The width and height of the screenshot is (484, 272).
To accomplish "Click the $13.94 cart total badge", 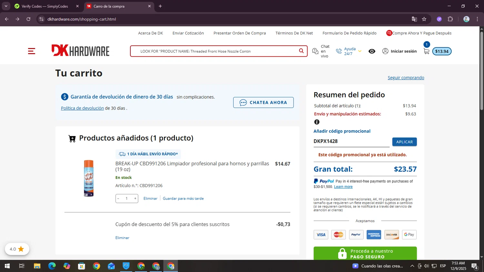I will [442, 51].
